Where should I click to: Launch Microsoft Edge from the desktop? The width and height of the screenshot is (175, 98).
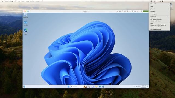[x=25, y=32]
